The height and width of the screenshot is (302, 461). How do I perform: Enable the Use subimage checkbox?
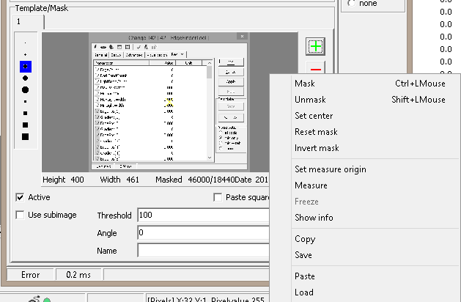click(x=20, y=215)
